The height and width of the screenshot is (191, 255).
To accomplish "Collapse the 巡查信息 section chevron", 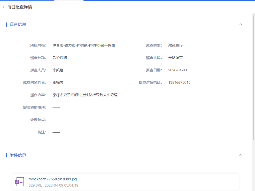I will coord(241,24).
